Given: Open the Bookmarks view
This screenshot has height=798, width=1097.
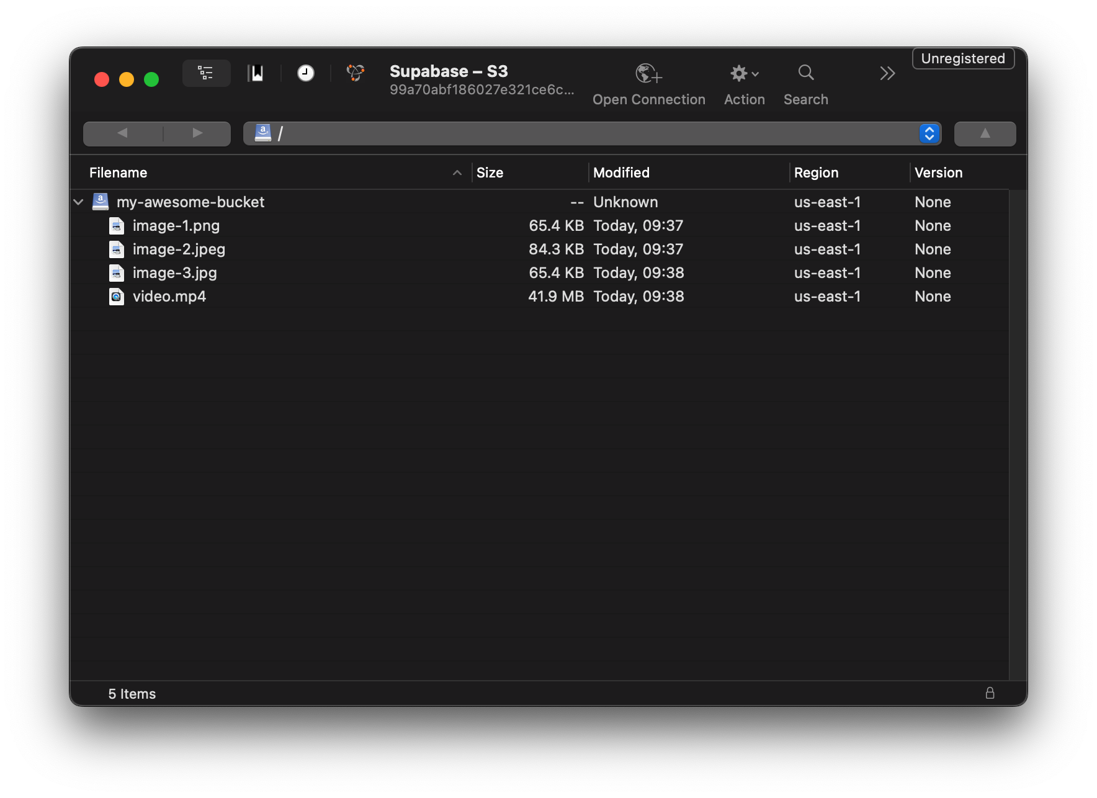Looking at the screenshot, I should pyautogui.click(x=256, y=73).
